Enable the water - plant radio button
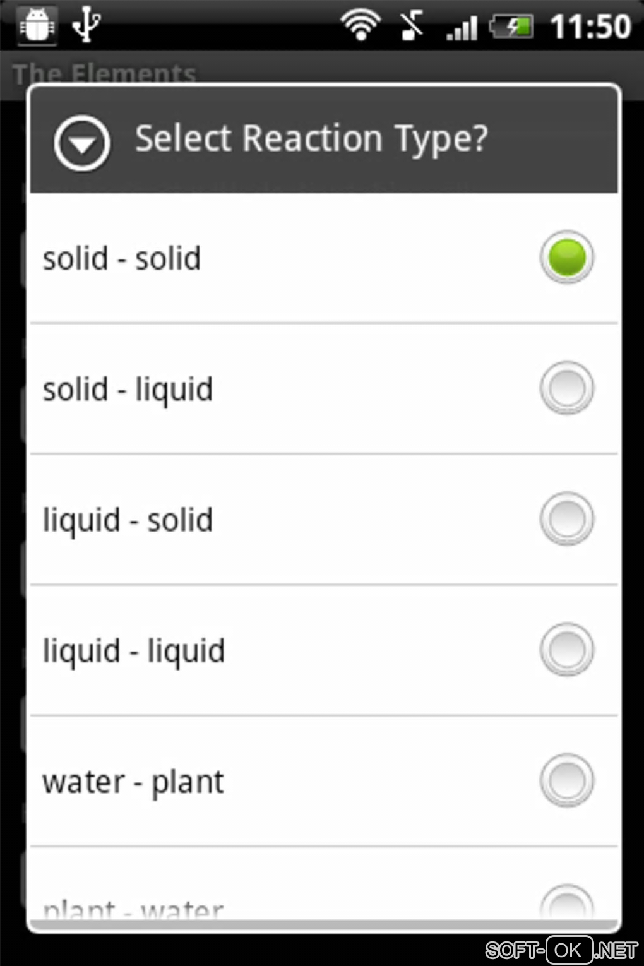Image resolution: width=644 pixels, height=966 pixels. (x=566, y=780)
